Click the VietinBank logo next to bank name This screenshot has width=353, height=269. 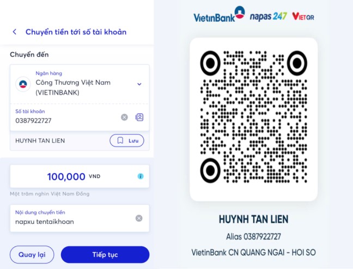pyautogui.click(x=23, y=84)
